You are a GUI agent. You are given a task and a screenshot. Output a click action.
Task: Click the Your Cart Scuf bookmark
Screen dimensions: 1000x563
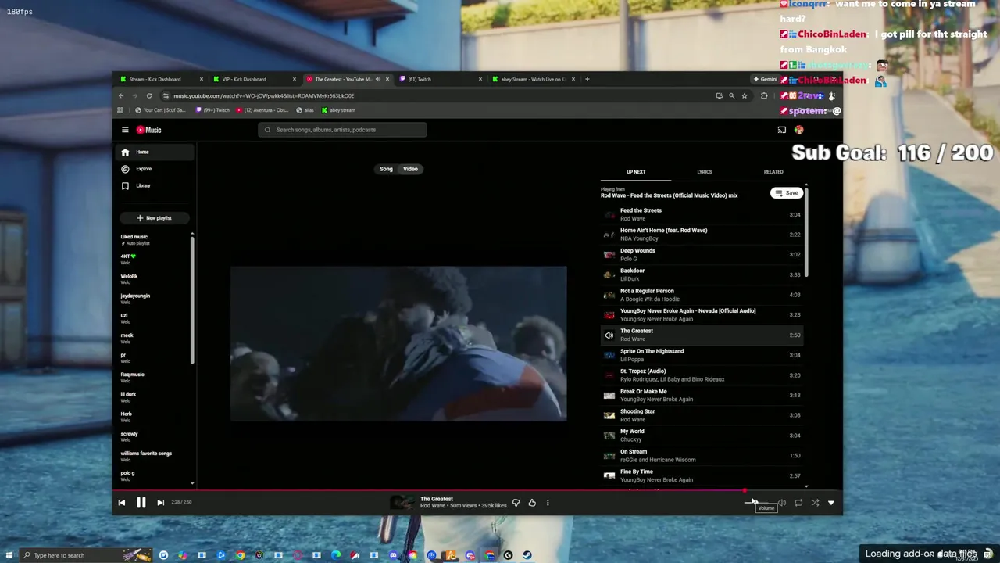[160, 110]
